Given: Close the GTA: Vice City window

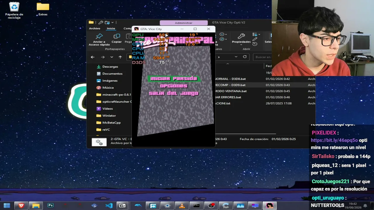Looking at the screenshot, I should click(208, 29).
